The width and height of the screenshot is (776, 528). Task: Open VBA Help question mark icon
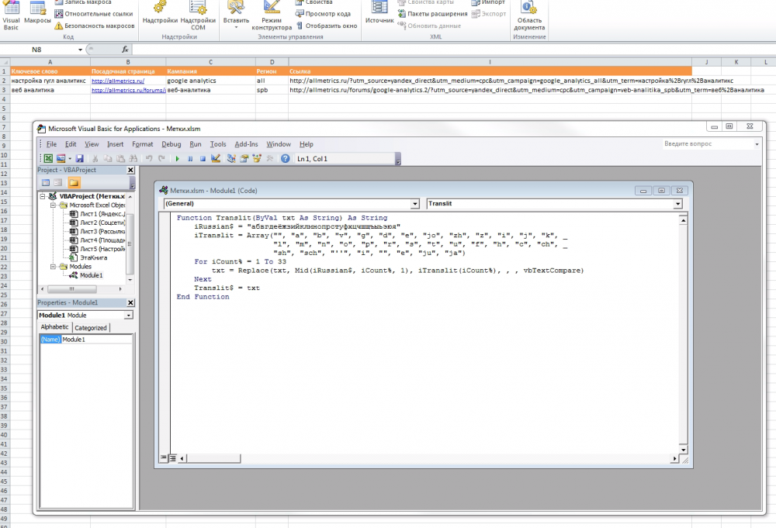click(285, 159)
